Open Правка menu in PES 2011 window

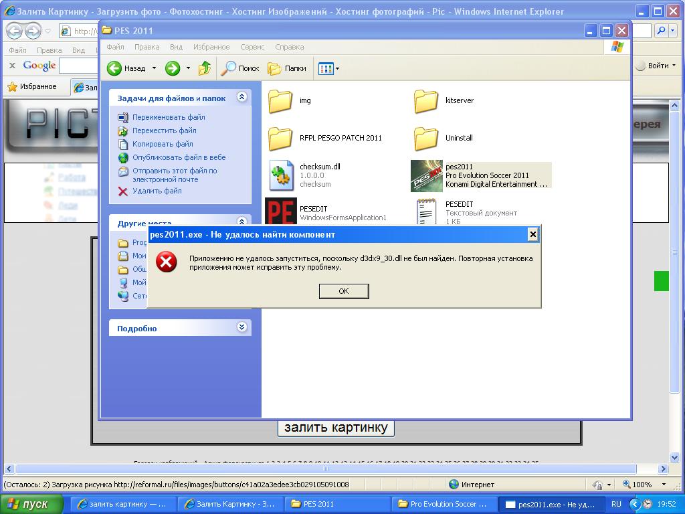tap(146, 47)
